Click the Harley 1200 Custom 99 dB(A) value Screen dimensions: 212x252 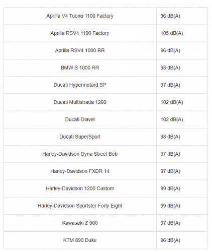coord(170,188)
